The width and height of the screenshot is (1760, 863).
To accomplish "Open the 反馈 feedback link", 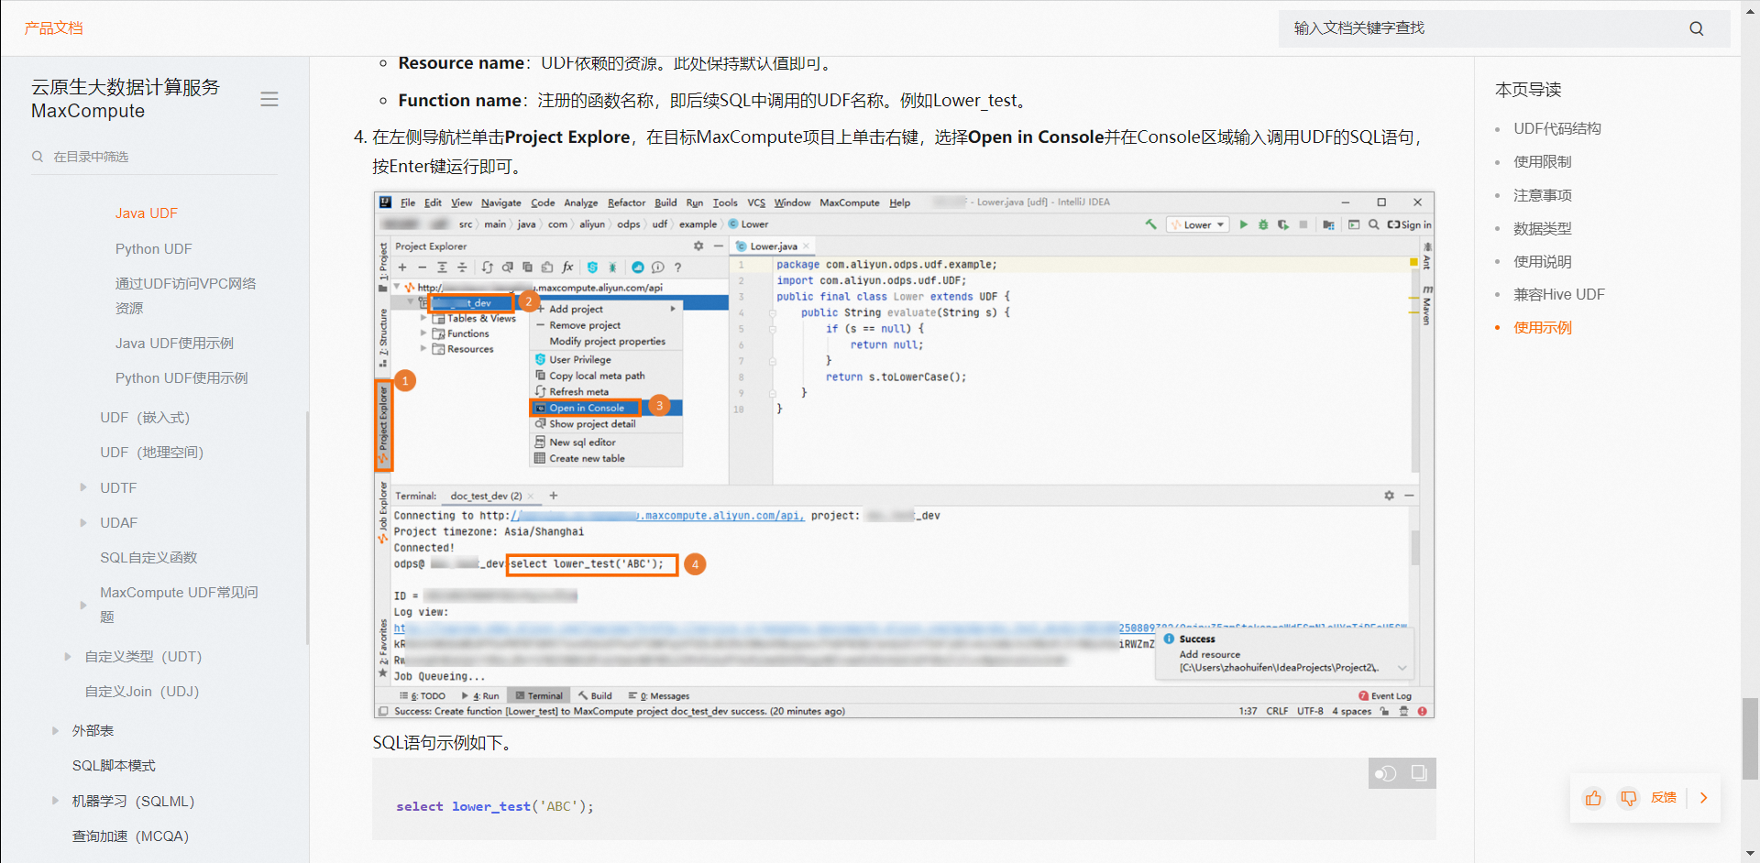I will pyautogui.click(x=1664, y=798).
